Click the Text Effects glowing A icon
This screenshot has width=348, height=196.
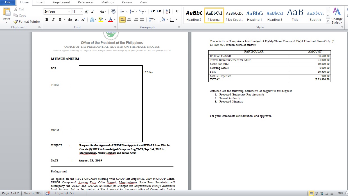92,20
